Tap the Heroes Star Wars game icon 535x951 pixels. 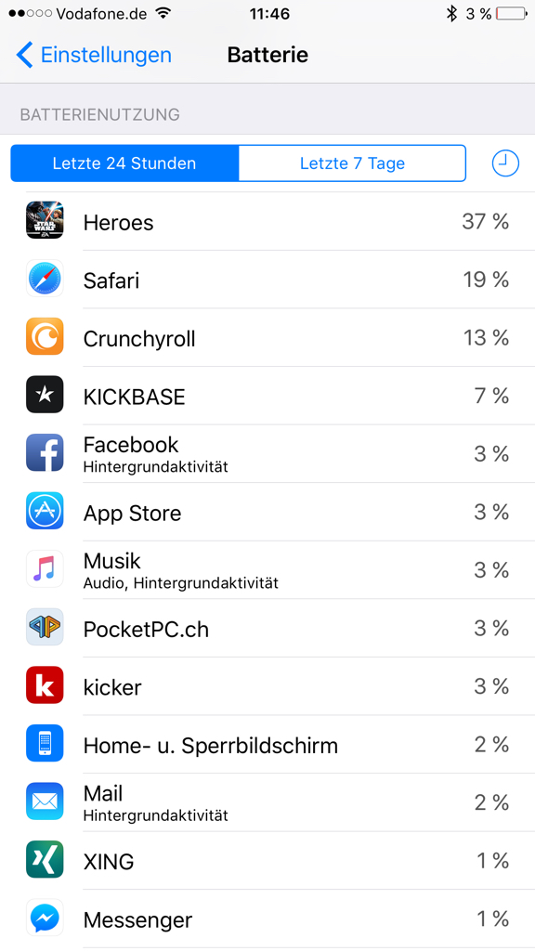(45, 220)
